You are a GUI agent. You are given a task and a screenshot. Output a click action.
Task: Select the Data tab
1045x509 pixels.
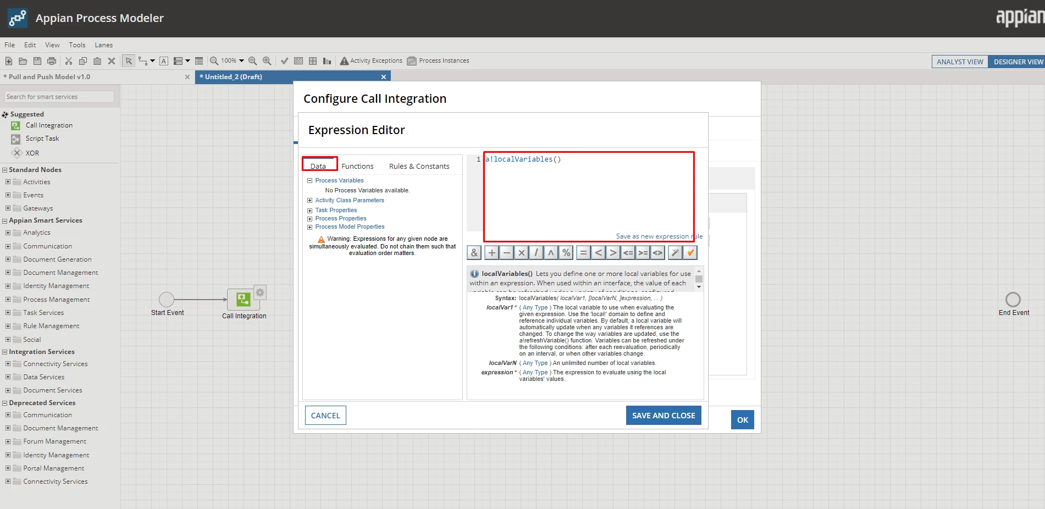pyautogui.click(x=318, y=167)
